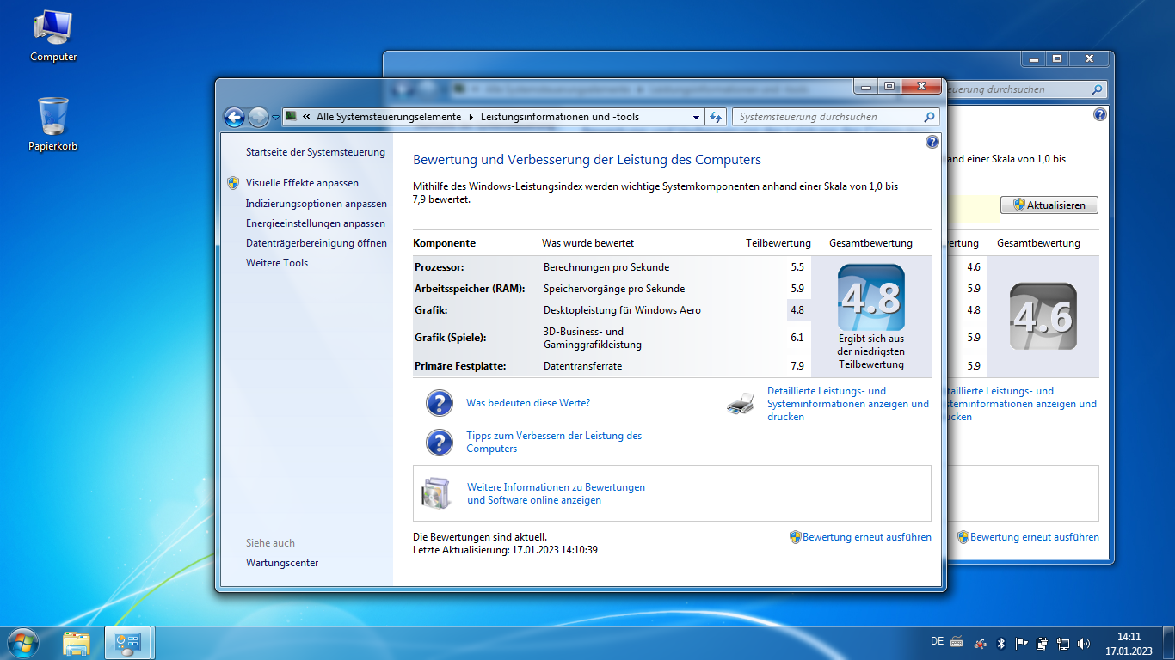Go back with the navigation arrow
Image resolution: width=1175 pixels, height=660 pixels.
(234, 118)
